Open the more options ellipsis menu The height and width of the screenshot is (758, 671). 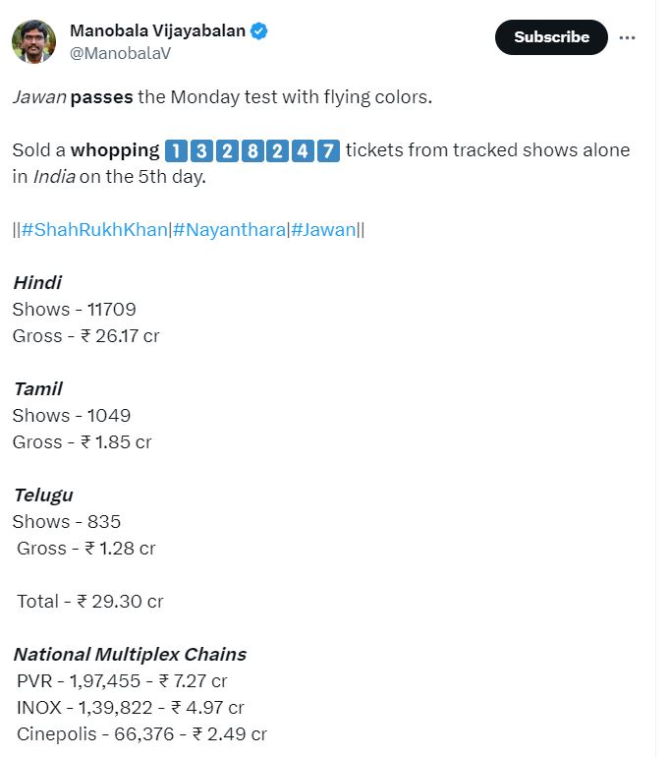click(628, 37)
